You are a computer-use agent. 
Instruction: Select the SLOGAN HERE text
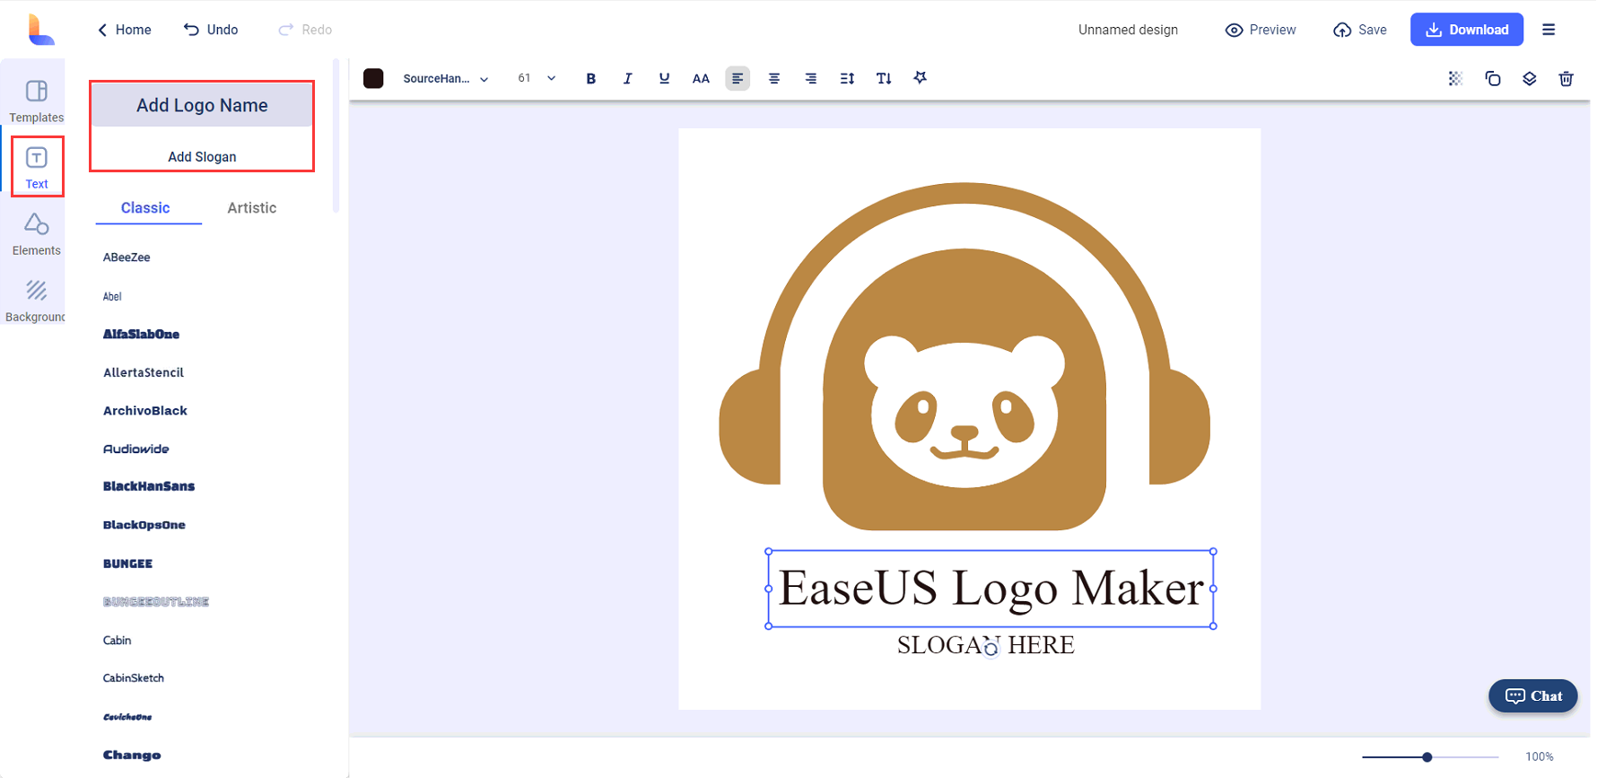[x=985, y=645]
